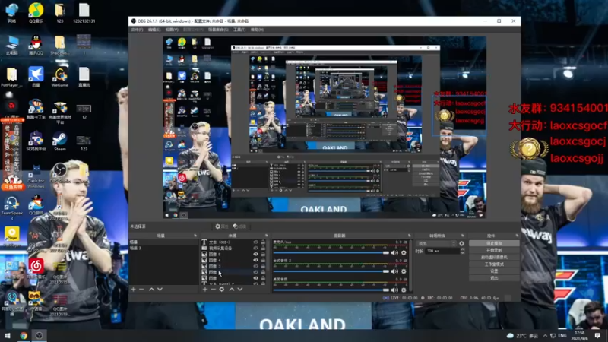
Task: Click the 开始录制 button
Action: click(x=494, y=251)
